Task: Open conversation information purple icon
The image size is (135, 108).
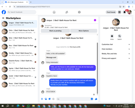Action: tap(95, 20)
